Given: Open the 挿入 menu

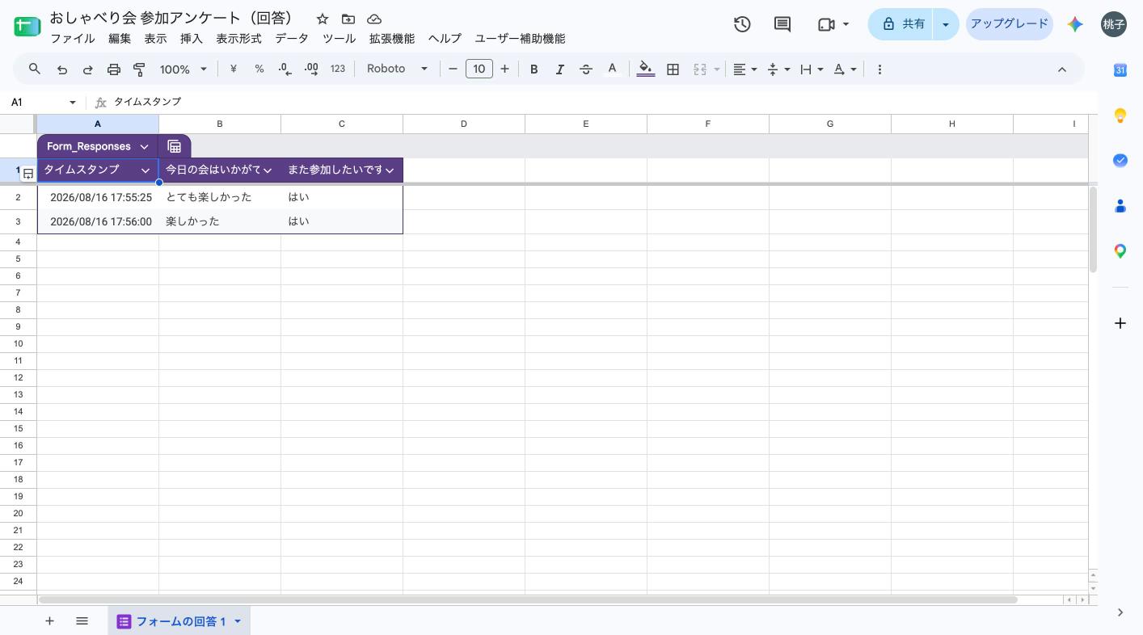Looking at the screenshot, I should coord(192,39).
